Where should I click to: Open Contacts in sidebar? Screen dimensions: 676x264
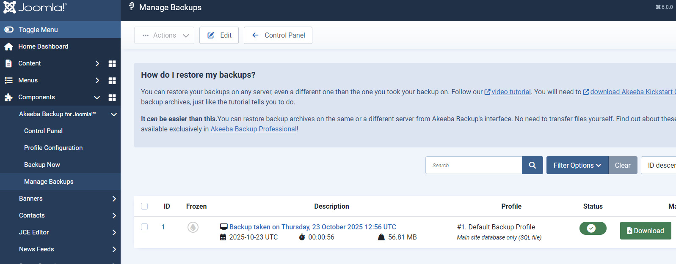pyautogui.click(x=32, y=215)
